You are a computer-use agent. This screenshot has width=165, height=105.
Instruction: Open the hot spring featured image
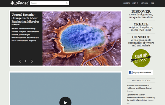click(x=82, y=38)
